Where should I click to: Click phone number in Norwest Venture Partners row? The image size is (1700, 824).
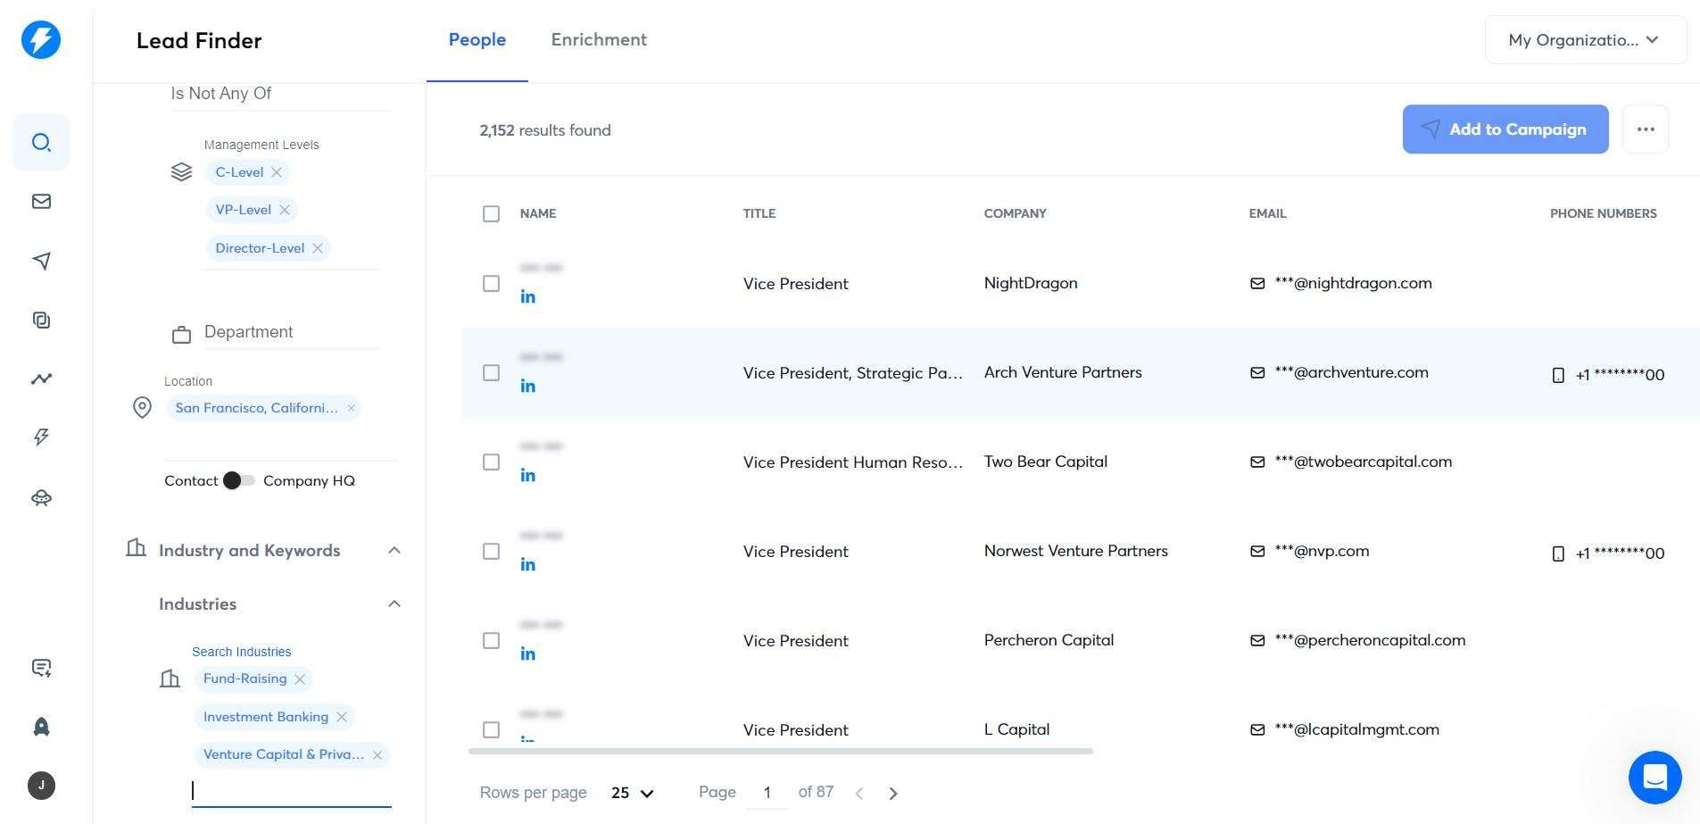coord(1621,553)
